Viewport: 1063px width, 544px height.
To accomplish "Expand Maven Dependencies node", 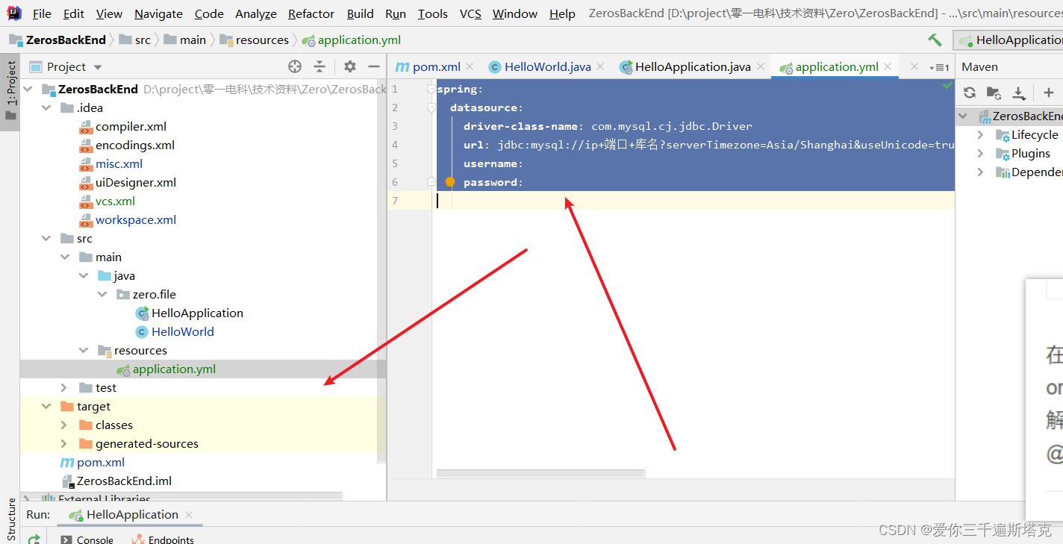I will click(981, 172).
